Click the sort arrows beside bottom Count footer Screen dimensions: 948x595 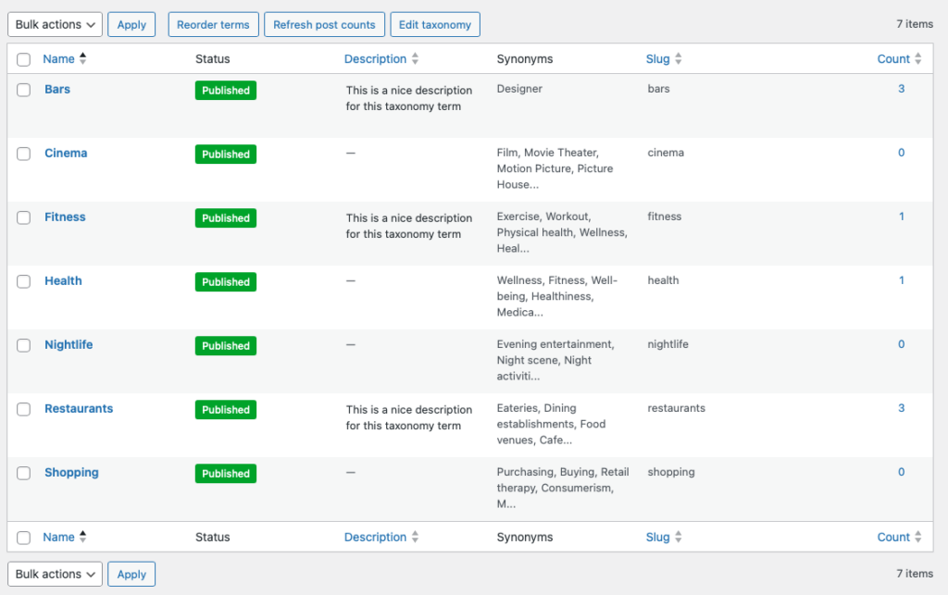[917, 538]
